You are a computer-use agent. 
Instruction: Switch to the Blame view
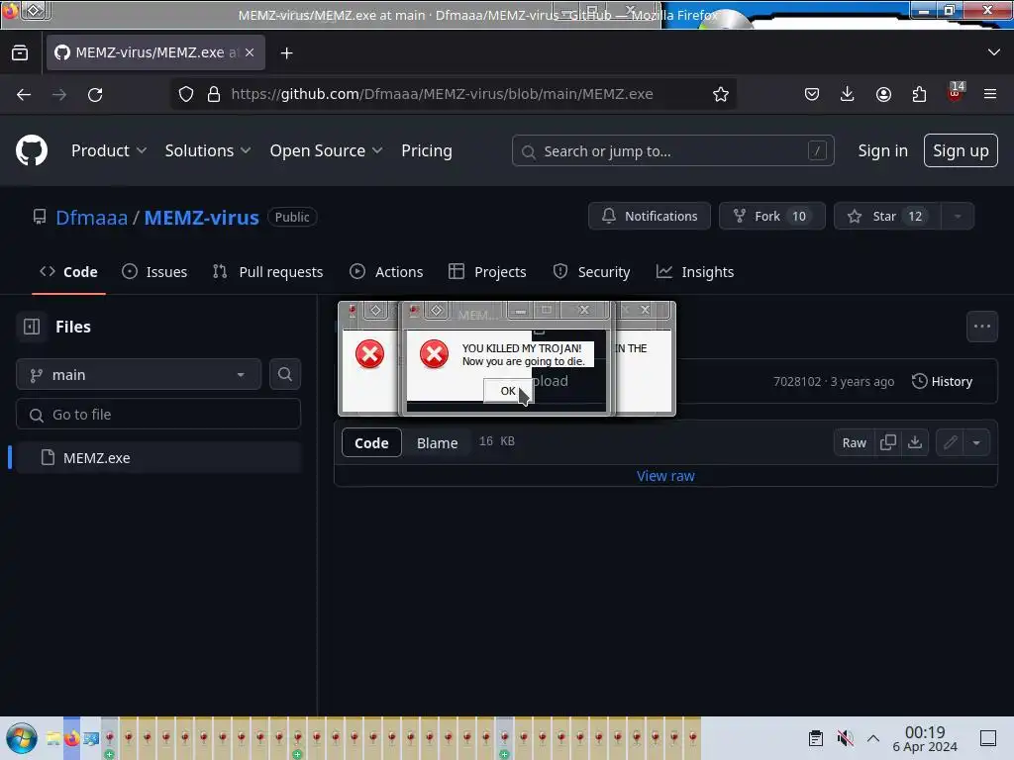(x=437, y=442)
